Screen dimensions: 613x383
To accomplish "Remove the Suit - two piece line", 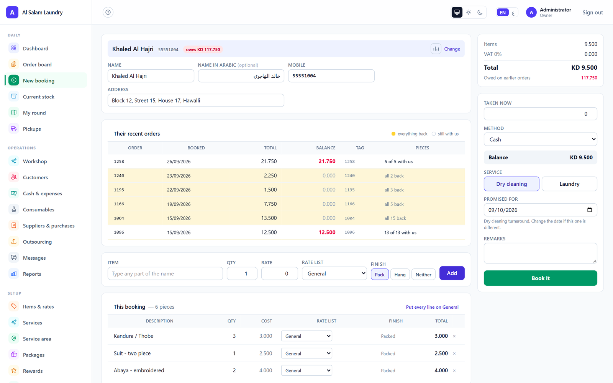I will point(454,354).
